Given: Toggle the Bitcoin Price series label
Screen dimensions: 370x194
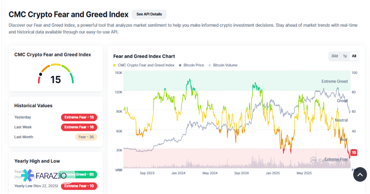Looking at the screenshot, I should 194,65.
